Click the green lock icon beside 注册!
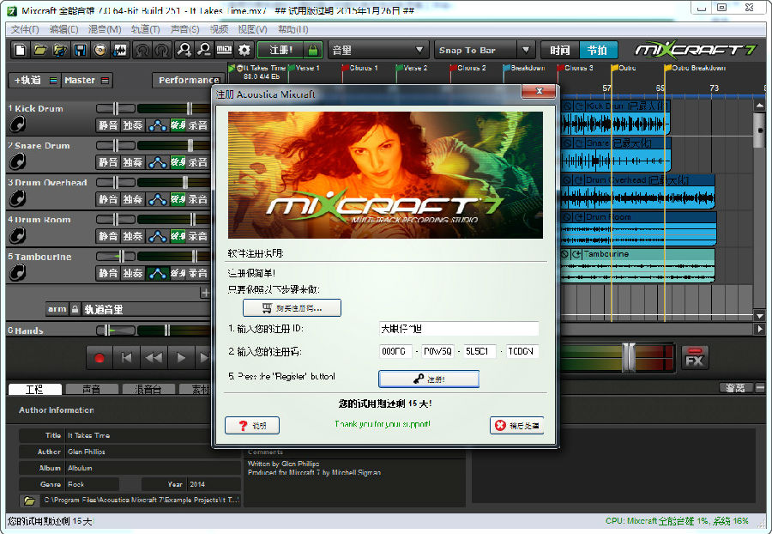This screenshot has width=772, height=534. point(312,50)
